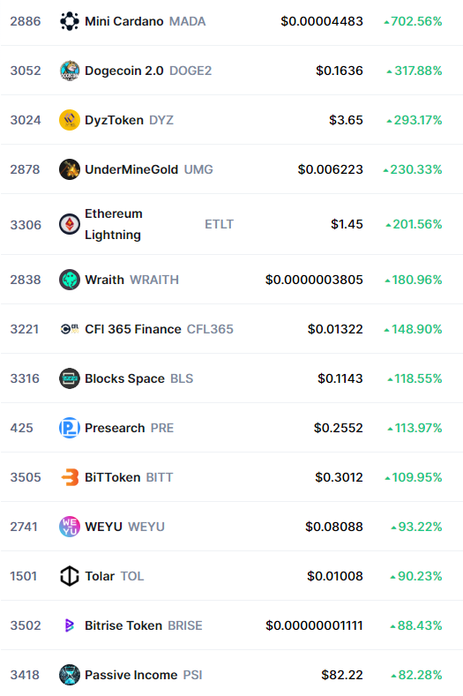The image size is (463, 696).
Task: Click the Dogecoin 2.0 coin logo
Action: pyautogui.click(x=70, y=71)
